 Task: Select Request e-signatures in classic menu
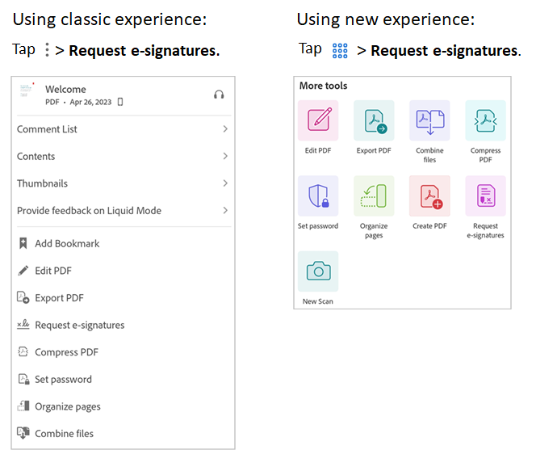79,325
